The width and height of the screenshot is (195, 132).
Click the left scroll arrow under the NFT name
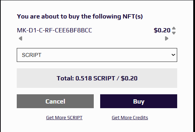(x=21, y=38)
